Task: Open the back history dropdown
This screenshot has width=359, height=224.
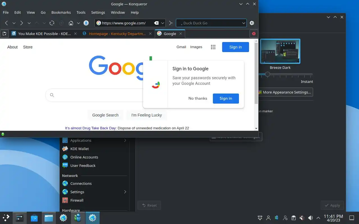Action: (14, 23)
